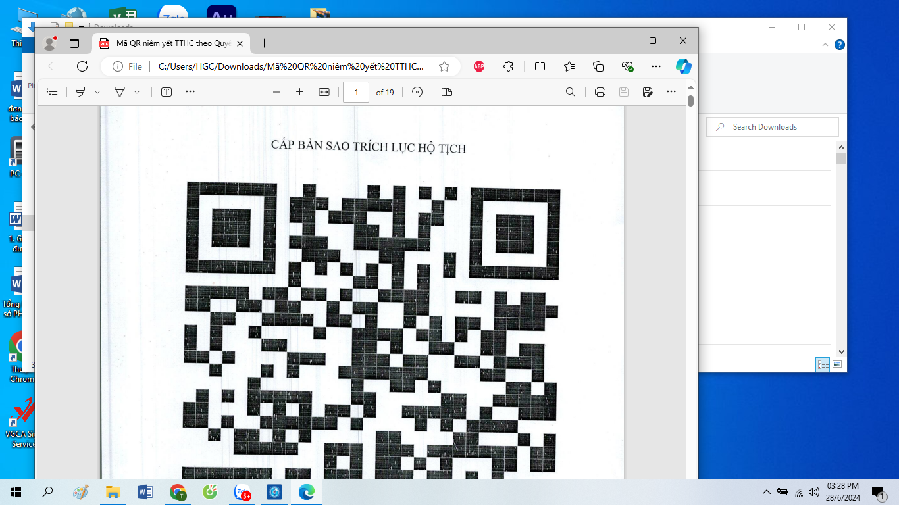Viewport: 899px width, 517px height.
Task: View the File site information icon
Action: coord(128,66)
